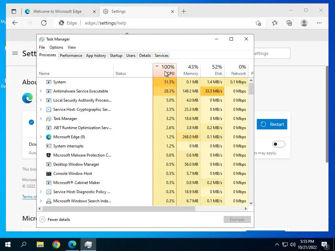
Task: Switch to the App history tab
Action: click(96, 56)
